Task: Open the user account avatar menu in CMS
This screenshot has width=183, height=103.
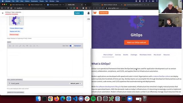Action: click(x=88, y=13)
